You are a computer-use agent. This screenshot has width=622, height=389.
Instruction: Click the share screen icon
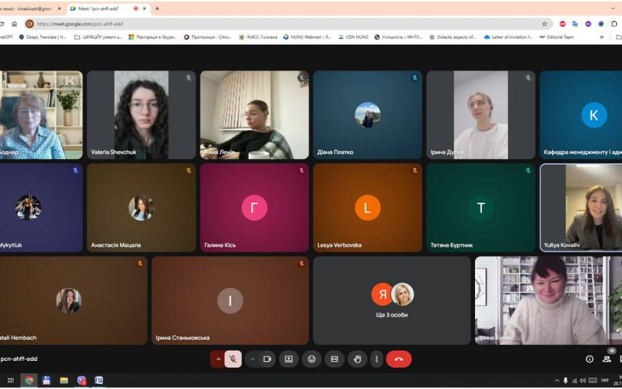click(x=288, y=359)
